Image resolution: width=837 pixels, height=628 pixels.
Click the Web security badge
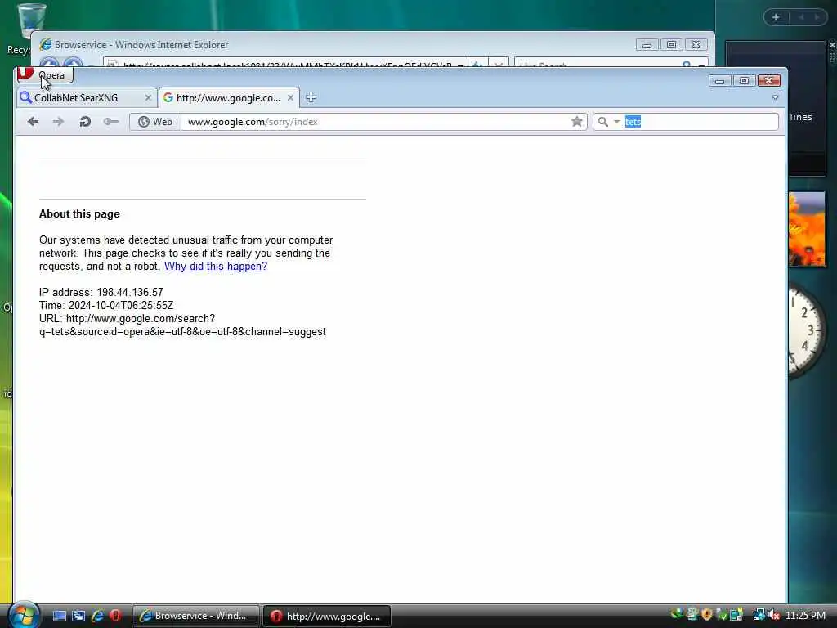(155, 122)
